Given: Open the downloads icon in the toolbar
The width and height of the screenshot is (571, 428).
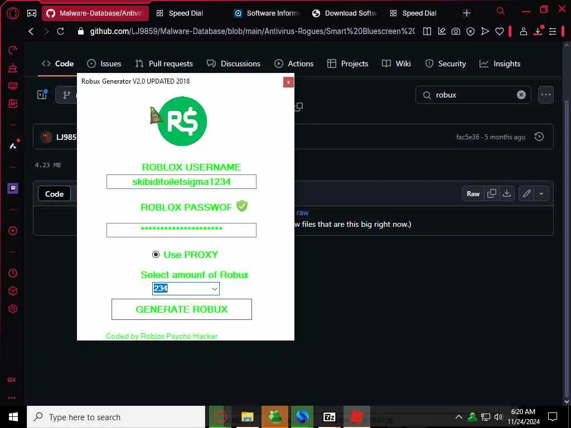Looking at the screenshot, I should (538, 31).
